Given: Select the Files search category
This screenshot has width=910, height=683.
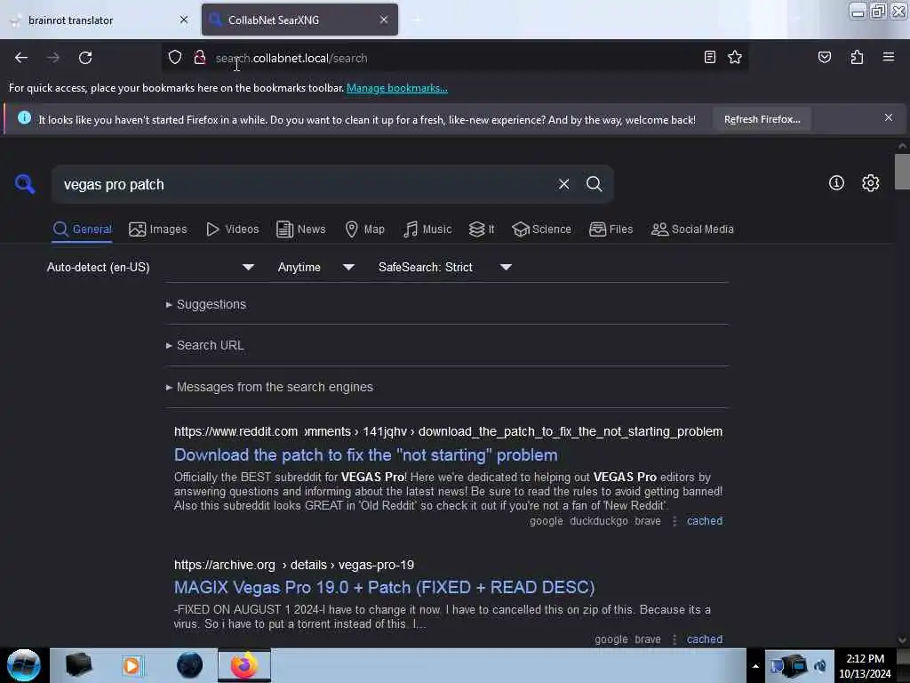Looking at the screenshot, I should coord(611,229).
